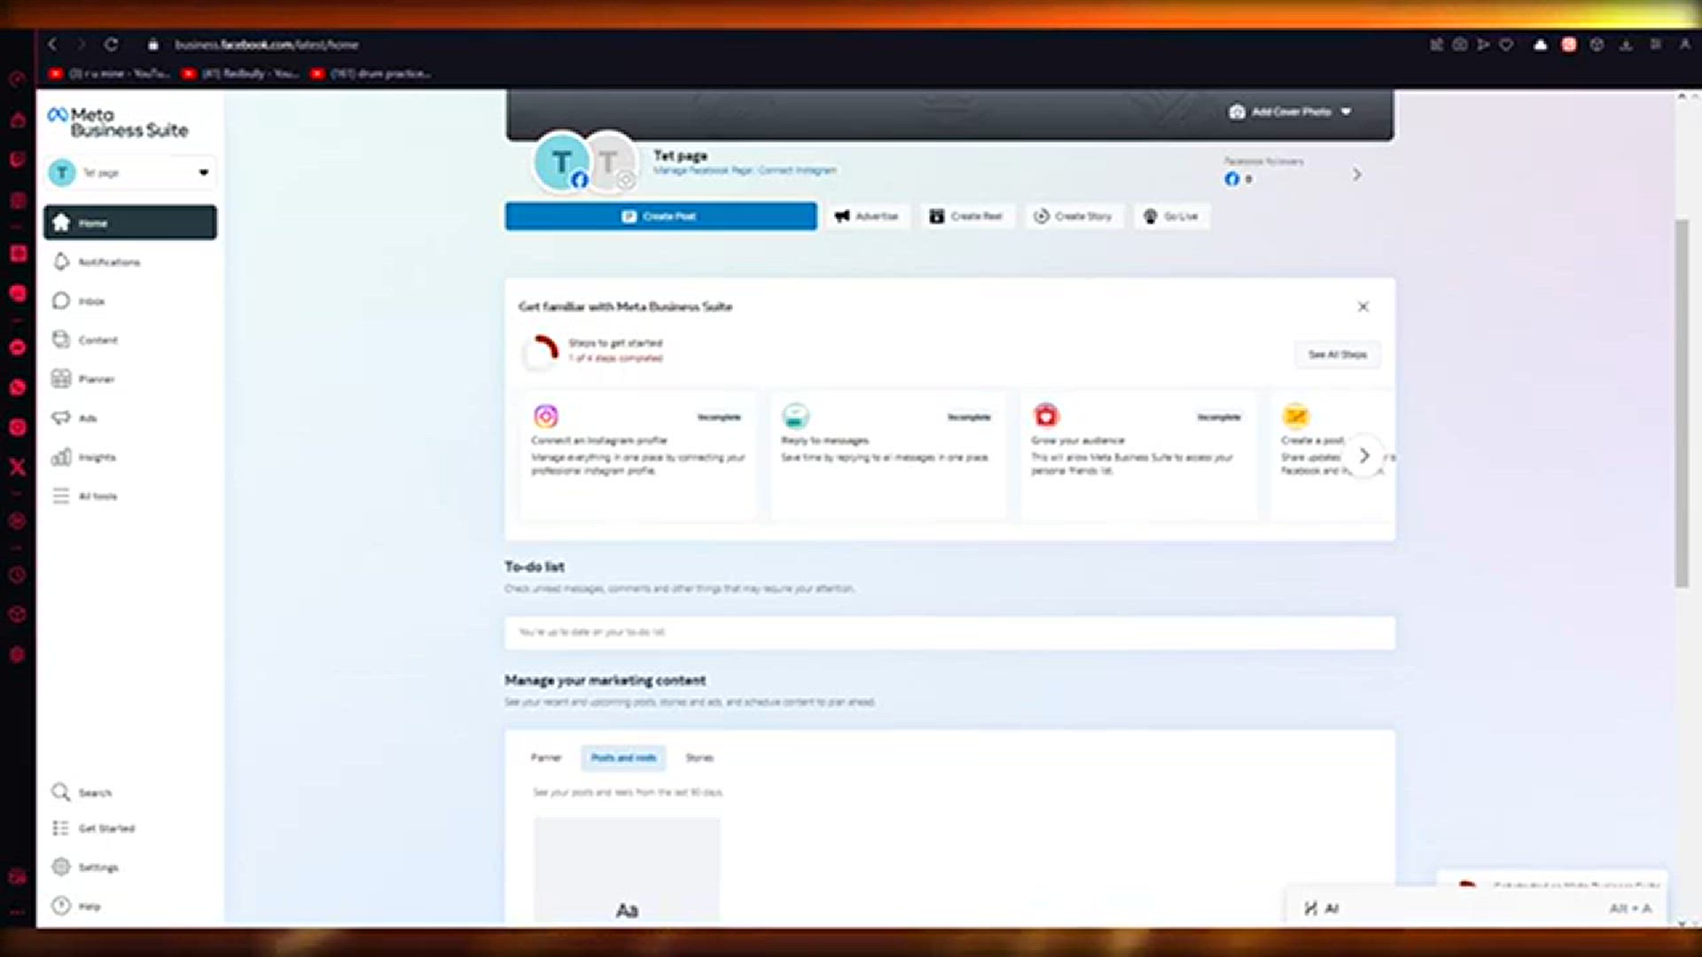Click the X icon in browser sidebar
Image resolution: width=1702 pixels, height=957 pixels.
click(18, 467)
